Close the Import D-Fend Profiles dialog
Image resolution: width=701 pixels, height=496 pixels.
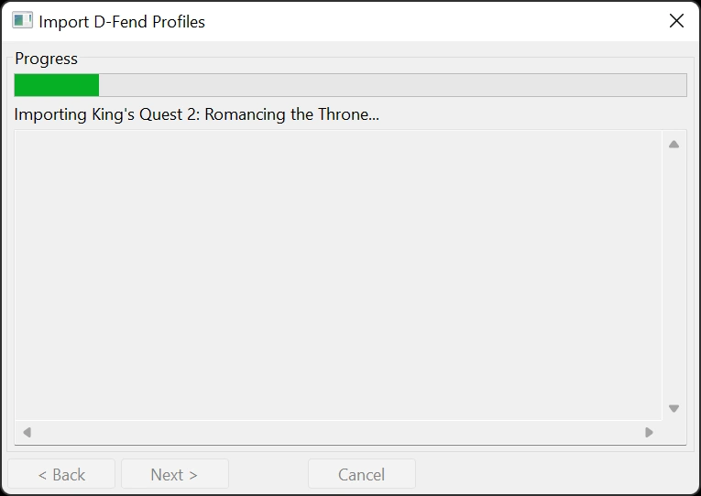[x=676, y=21]
